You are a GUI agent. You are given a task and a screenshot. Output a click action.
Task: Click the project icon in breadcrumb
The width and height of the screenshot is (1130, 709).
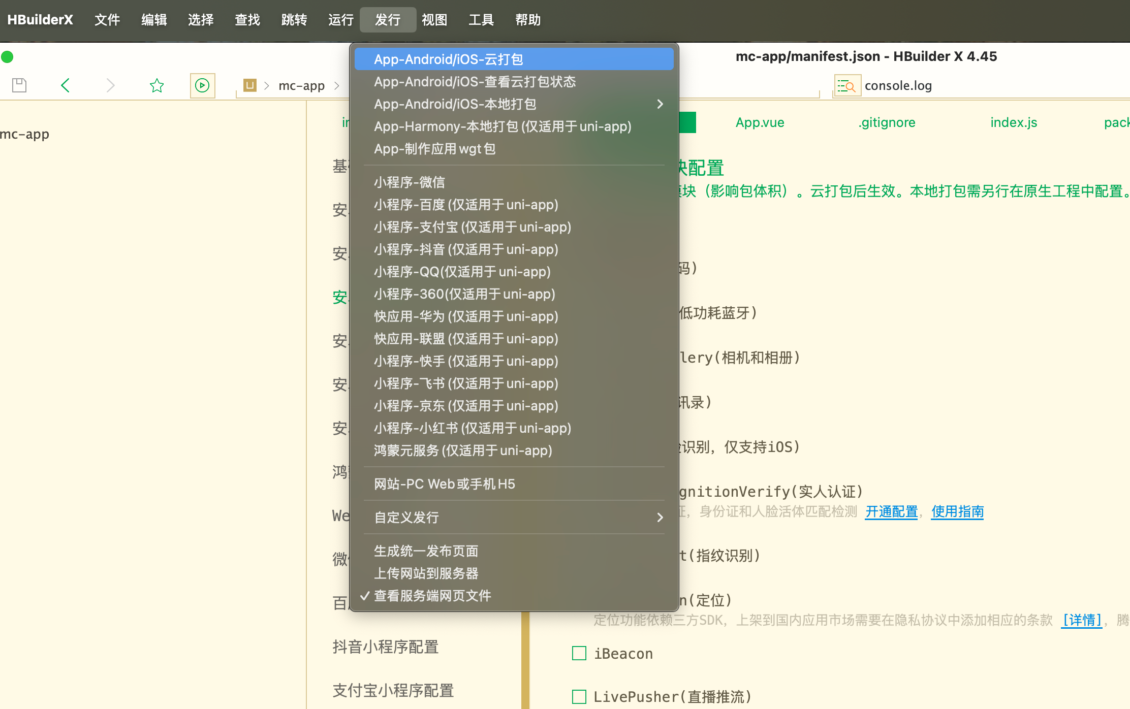(249, 85)
